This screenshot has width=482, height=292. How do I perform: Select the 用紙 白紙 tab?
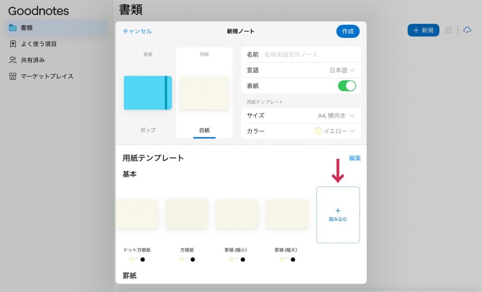click(204, 92)
